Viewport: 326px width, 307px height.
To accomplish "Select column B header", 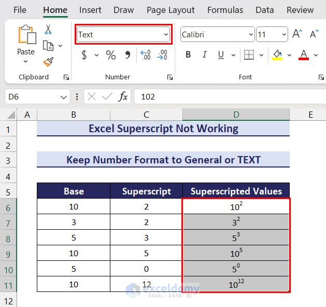I will point(74,115).
